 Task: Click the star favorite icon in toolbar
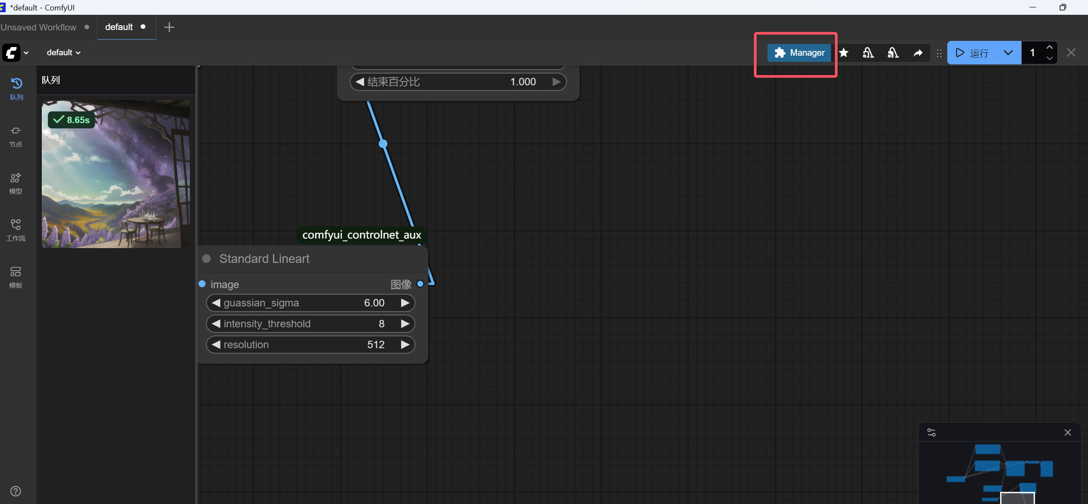coord(844,53)
